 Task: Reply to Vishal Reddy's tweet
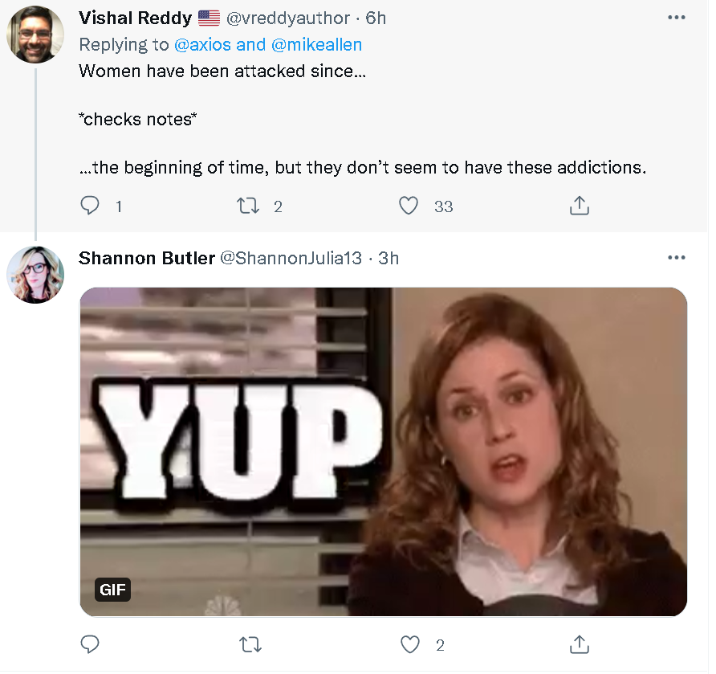click(x=91, y=206)
